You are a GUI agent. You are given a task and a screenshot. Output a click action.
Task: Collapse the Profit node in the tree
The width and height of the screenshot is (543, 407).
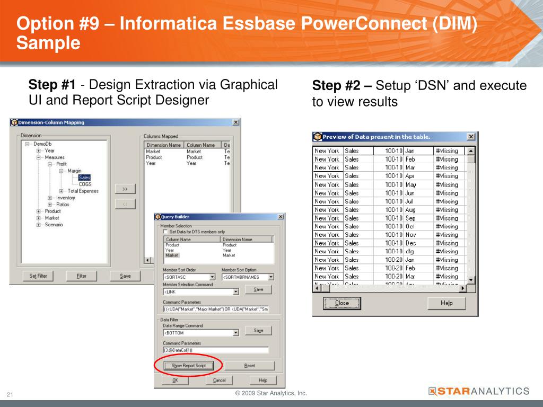click(50, 164)
